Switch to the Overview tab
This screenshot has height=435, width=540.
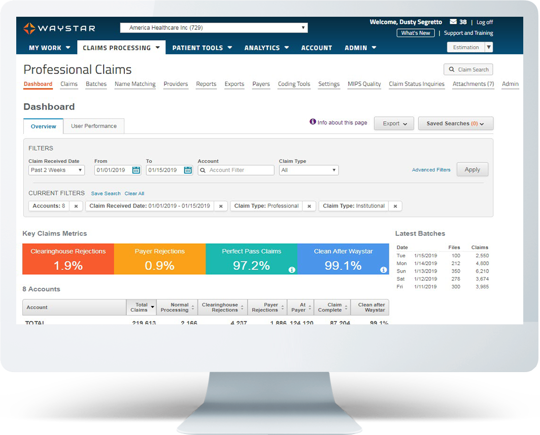point(44,126)
